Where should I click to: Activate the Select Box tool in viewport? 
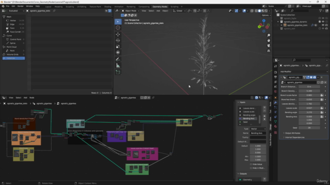[x=118, y=22]
